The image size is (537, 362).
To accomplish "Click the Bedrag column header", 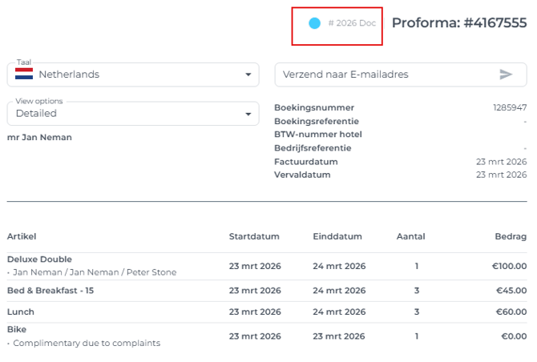I will click(x=511, y=236).
